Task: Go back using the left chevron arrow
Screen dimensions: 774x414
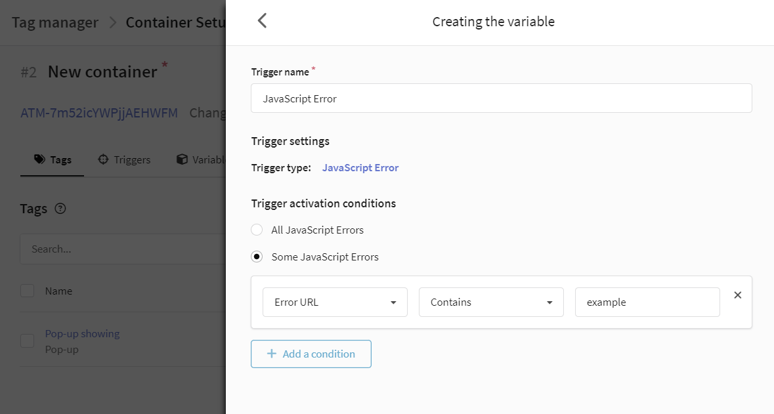Action: click(262, 21)
